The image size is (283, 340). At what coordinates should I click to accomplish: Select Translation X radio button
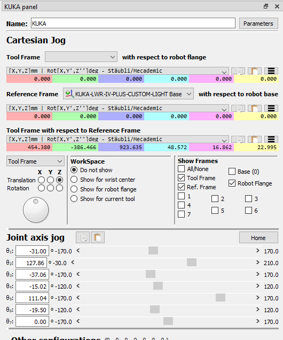(x=41, y=180)
